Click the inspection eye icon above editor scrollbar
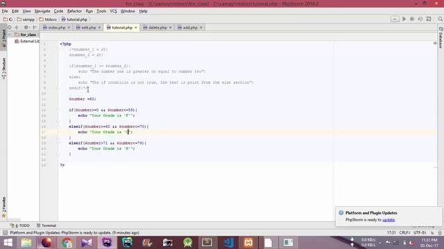 point(435,43)
